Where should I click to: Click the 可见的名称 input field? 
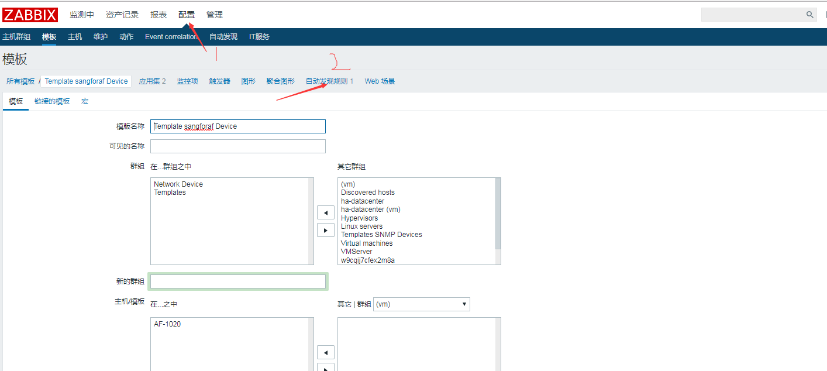[238, 146]
